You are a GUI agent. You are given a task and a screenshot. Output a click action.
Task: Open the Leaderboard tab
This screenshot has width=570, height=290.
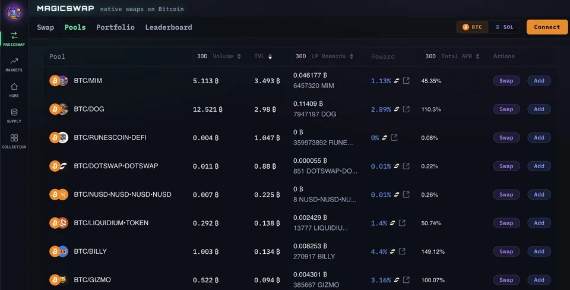[168, 27]
